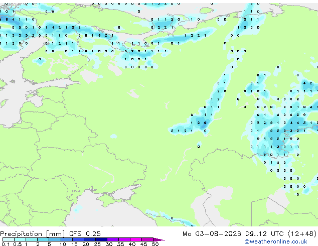The height and width of the screenshot is (246, 318).
Task: Click the '(12+48)' forecast run text
Action: [x=302, y=234]
